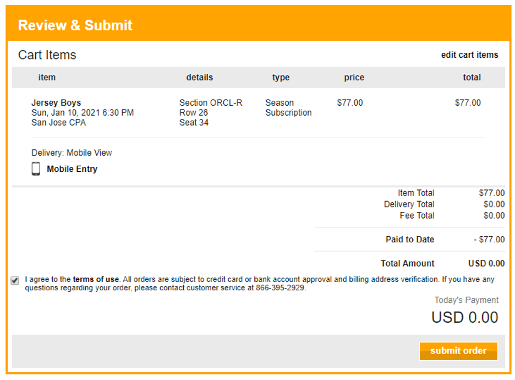Image resolution: width=515 pixels, height=380 pixels.
Task: Uncheck the terms of use agreement checkbox
Action: coord(15,280)
